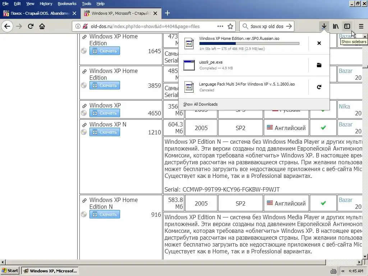This screenshot has width=368, height=276.
Task: Open the Firefox hamburger menu
Action: [361, 26]
